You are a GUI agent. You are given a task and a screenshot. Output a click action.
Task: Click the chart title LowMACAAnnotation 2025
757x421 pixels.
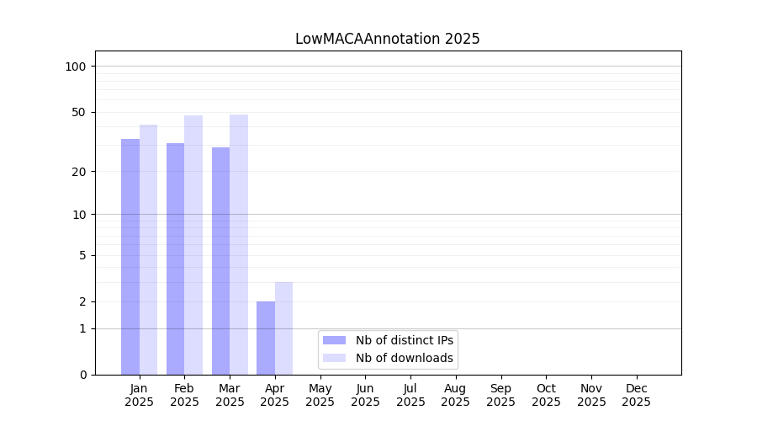pyautogui.click(x=388, y=39)
